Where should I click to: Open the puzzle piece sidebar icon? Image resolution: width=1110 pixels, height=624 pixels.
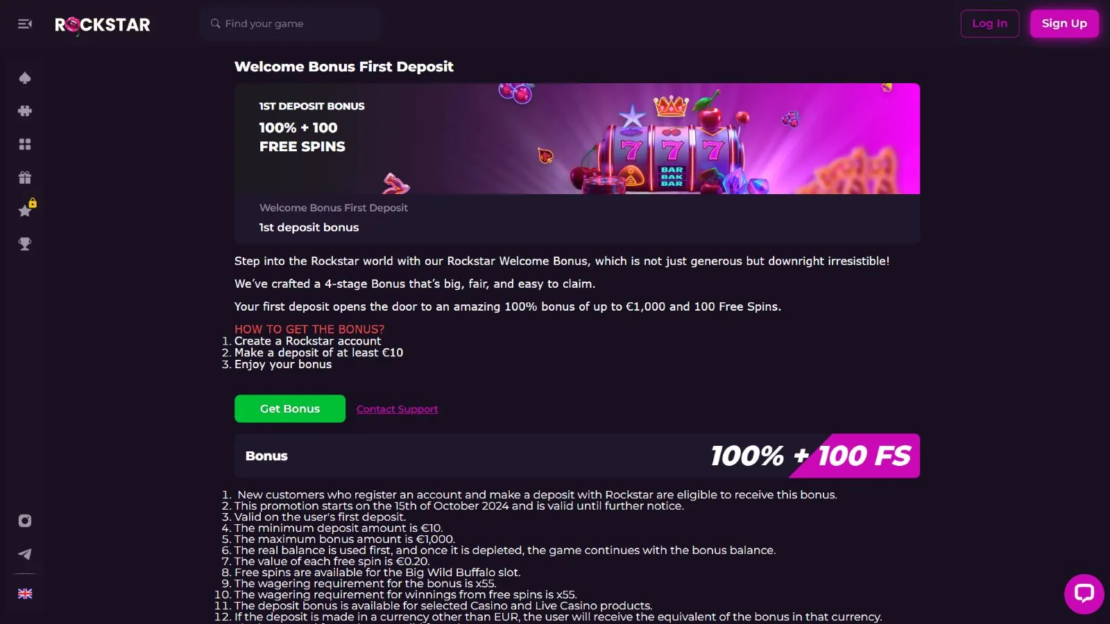[25, 111]
